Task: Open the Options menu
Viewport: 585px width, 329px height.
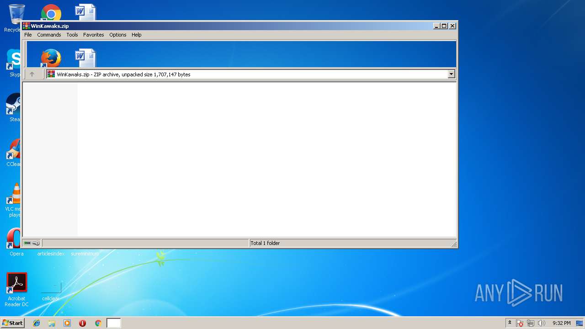Action: [117, 35]
